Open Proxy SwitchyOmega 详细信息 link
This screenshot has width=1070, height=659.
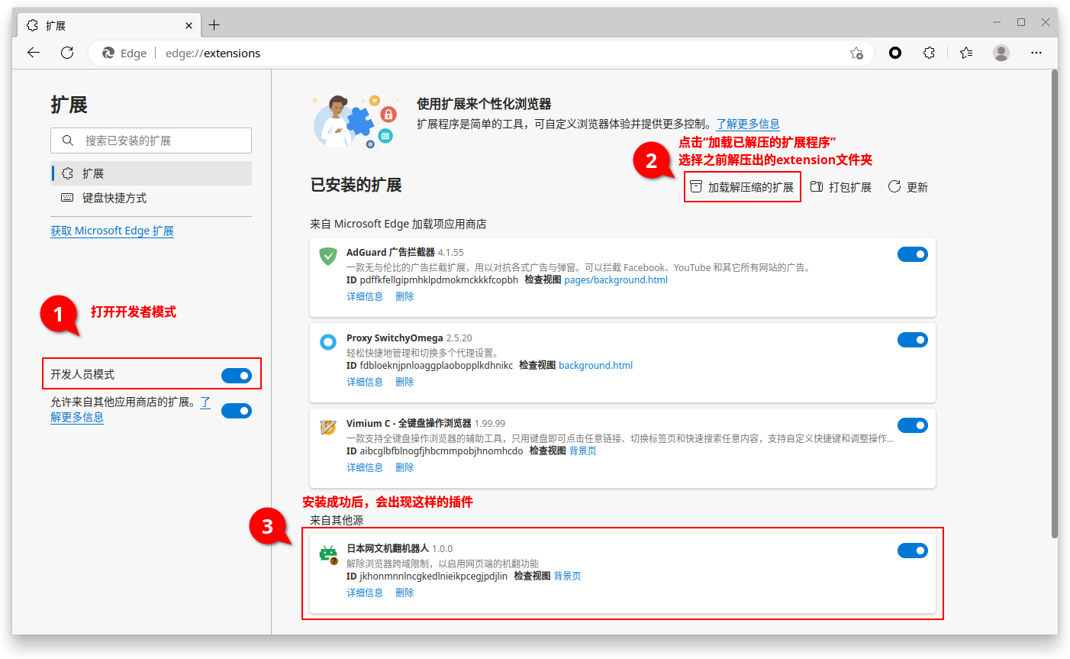click(x=365, y=382)
